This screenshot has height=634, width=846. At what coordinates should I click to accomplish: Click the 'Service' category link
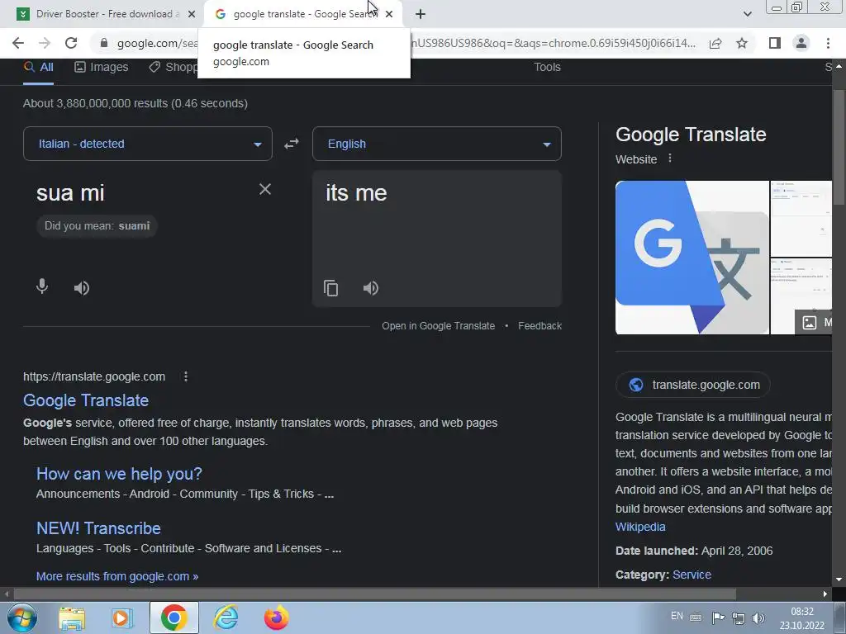coord(692,575)
